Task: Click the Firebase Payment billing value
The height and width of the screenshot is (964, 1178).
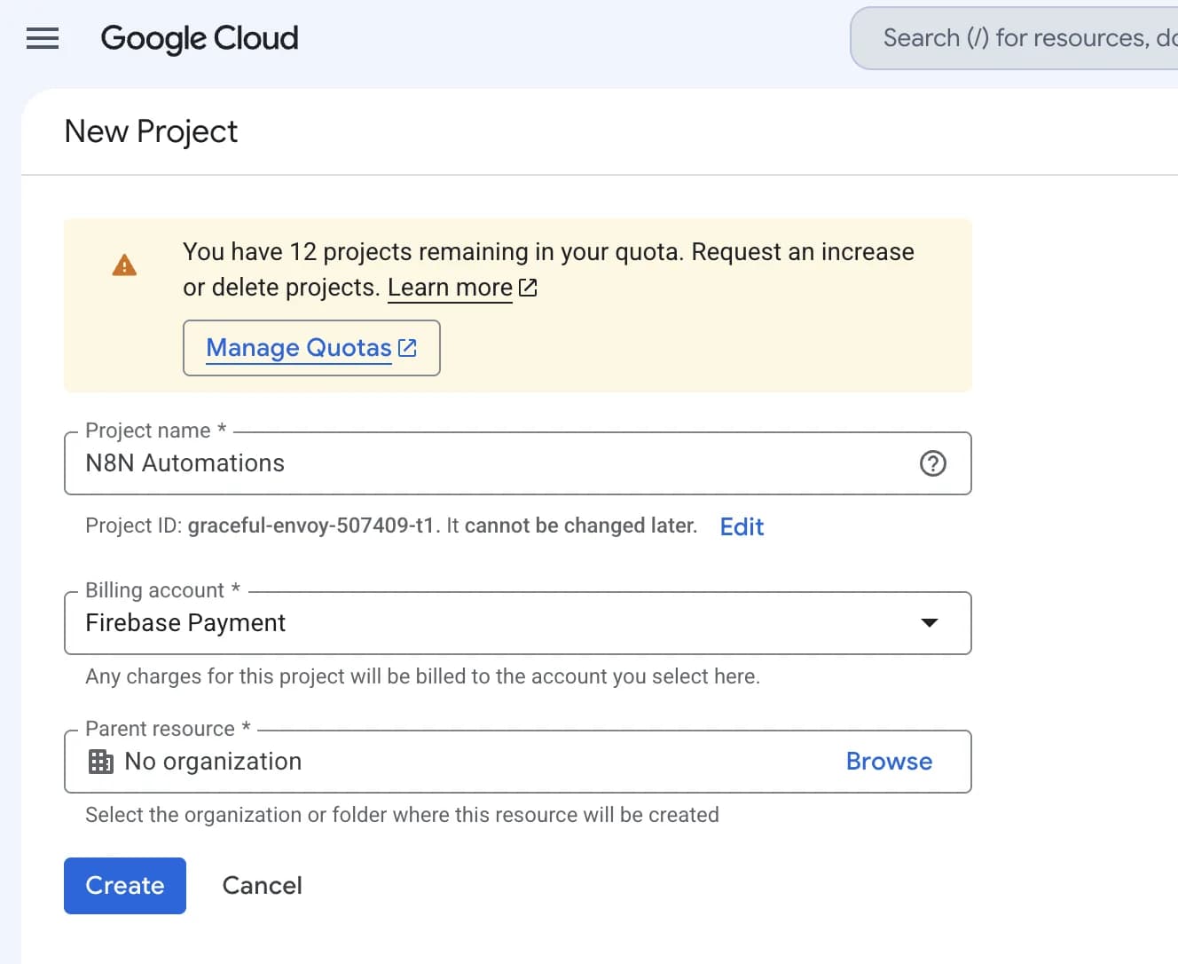Action: (x=185, y=623)
